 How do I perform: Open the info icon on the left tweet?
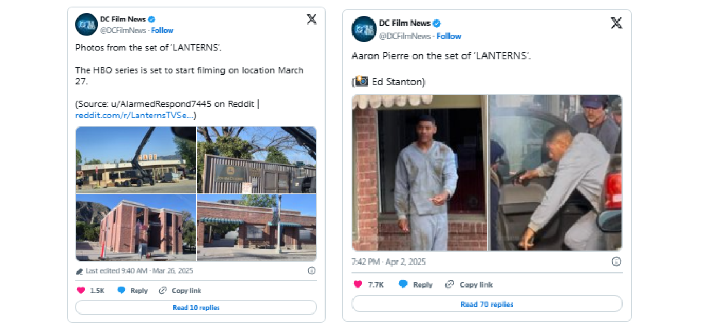point(311,271)
